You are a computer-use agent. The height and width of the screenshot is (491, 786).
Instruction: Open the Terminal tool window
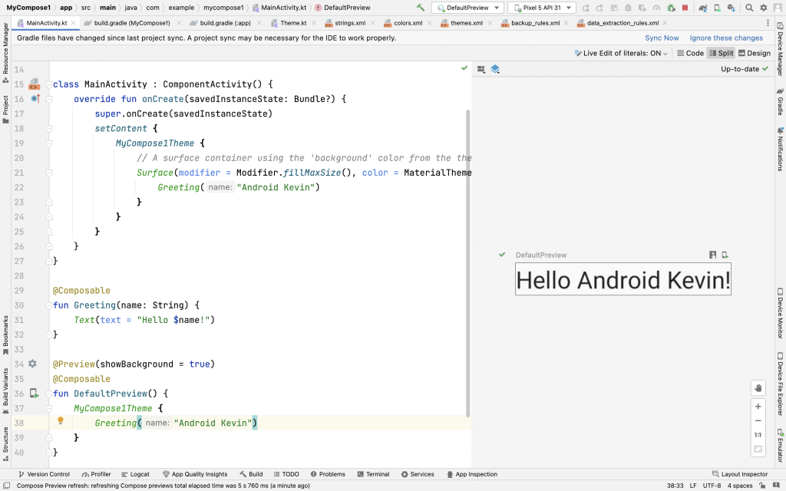pyautogui.click(x=374, y=474)
